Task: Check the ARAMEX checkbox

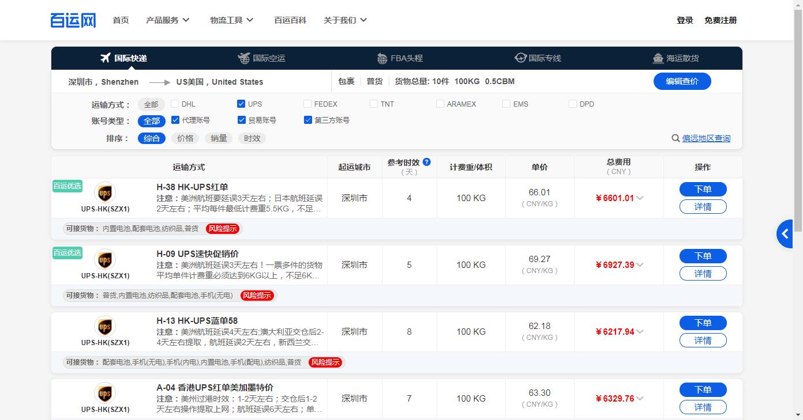Action: point(440,104)
